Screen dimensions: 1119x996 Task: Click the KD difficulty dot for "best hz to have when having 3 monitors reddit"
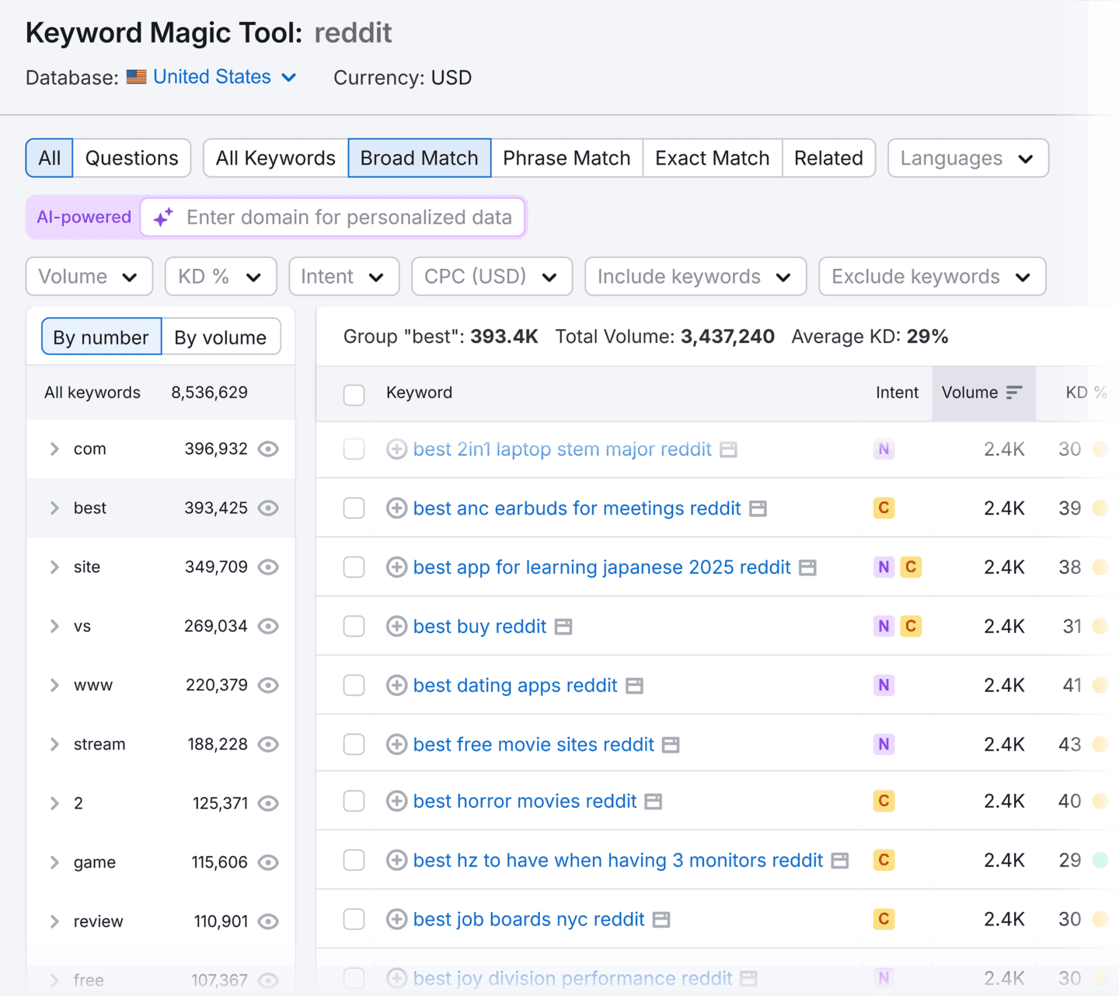coord(1101,860)
